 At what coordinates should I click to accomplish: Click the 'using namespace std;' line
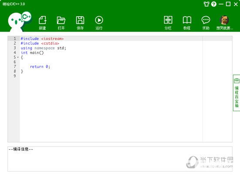point(43,48)
